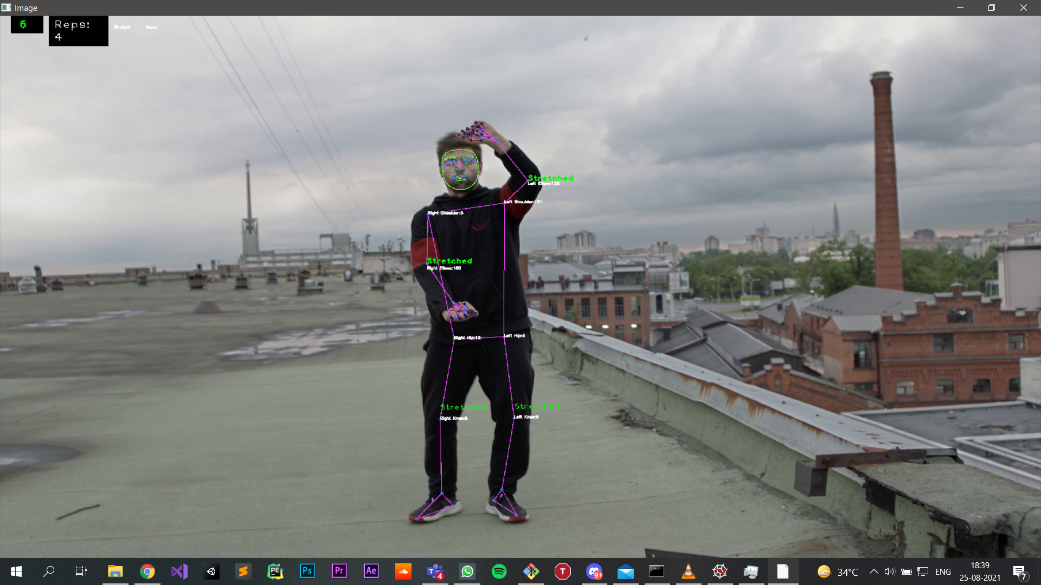Open Unity from the taskbar
This screenshot has width=1041, height=585.
(x=211, y=571)
